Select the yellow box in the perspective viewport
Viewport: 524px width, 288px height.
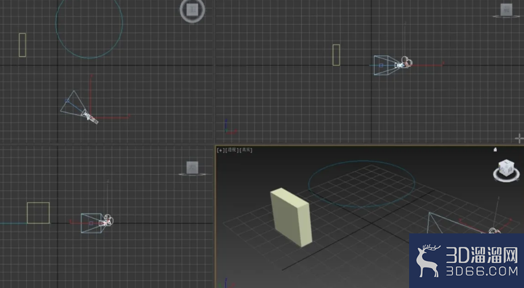pos(291,217)
